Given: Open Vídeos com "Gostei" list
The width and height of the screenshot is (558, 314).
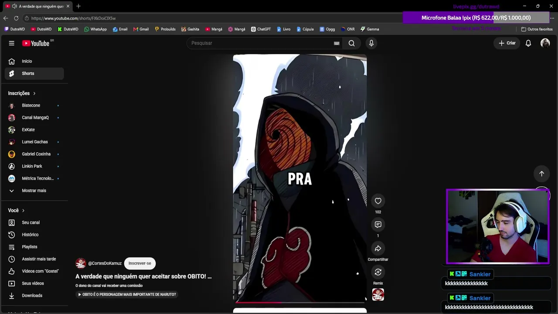Looking at the screenshot, I should pos(34,271).
